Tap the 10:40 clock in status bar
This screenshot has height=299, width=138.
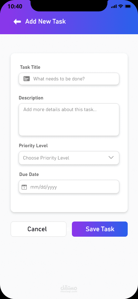[x=15, y=6]
